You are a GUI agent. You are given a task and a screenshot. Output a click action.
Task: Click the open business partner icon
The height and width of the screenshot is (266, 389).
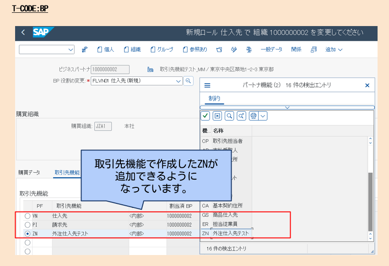tap(219, 49)
